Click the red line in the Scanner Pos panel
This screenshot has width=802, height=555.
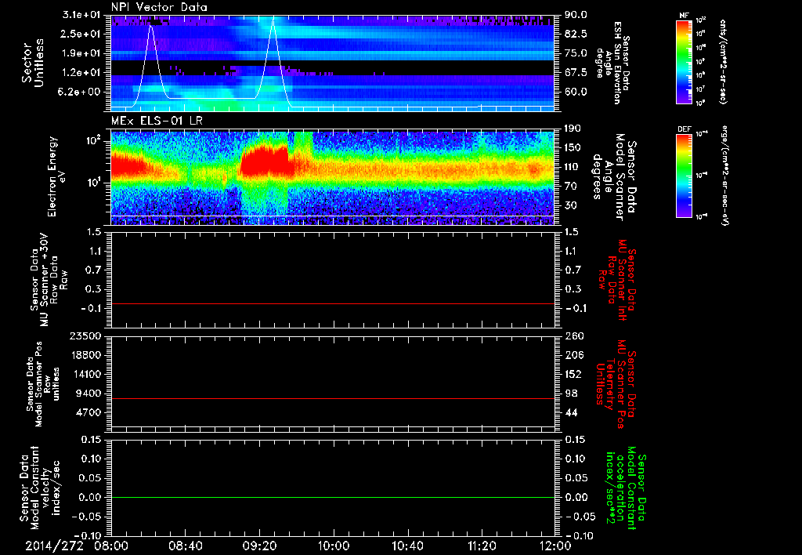tap(332, 398)
